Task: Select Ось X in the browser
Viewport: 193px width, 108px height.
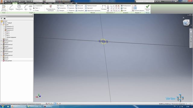Action: click(7, 32)
